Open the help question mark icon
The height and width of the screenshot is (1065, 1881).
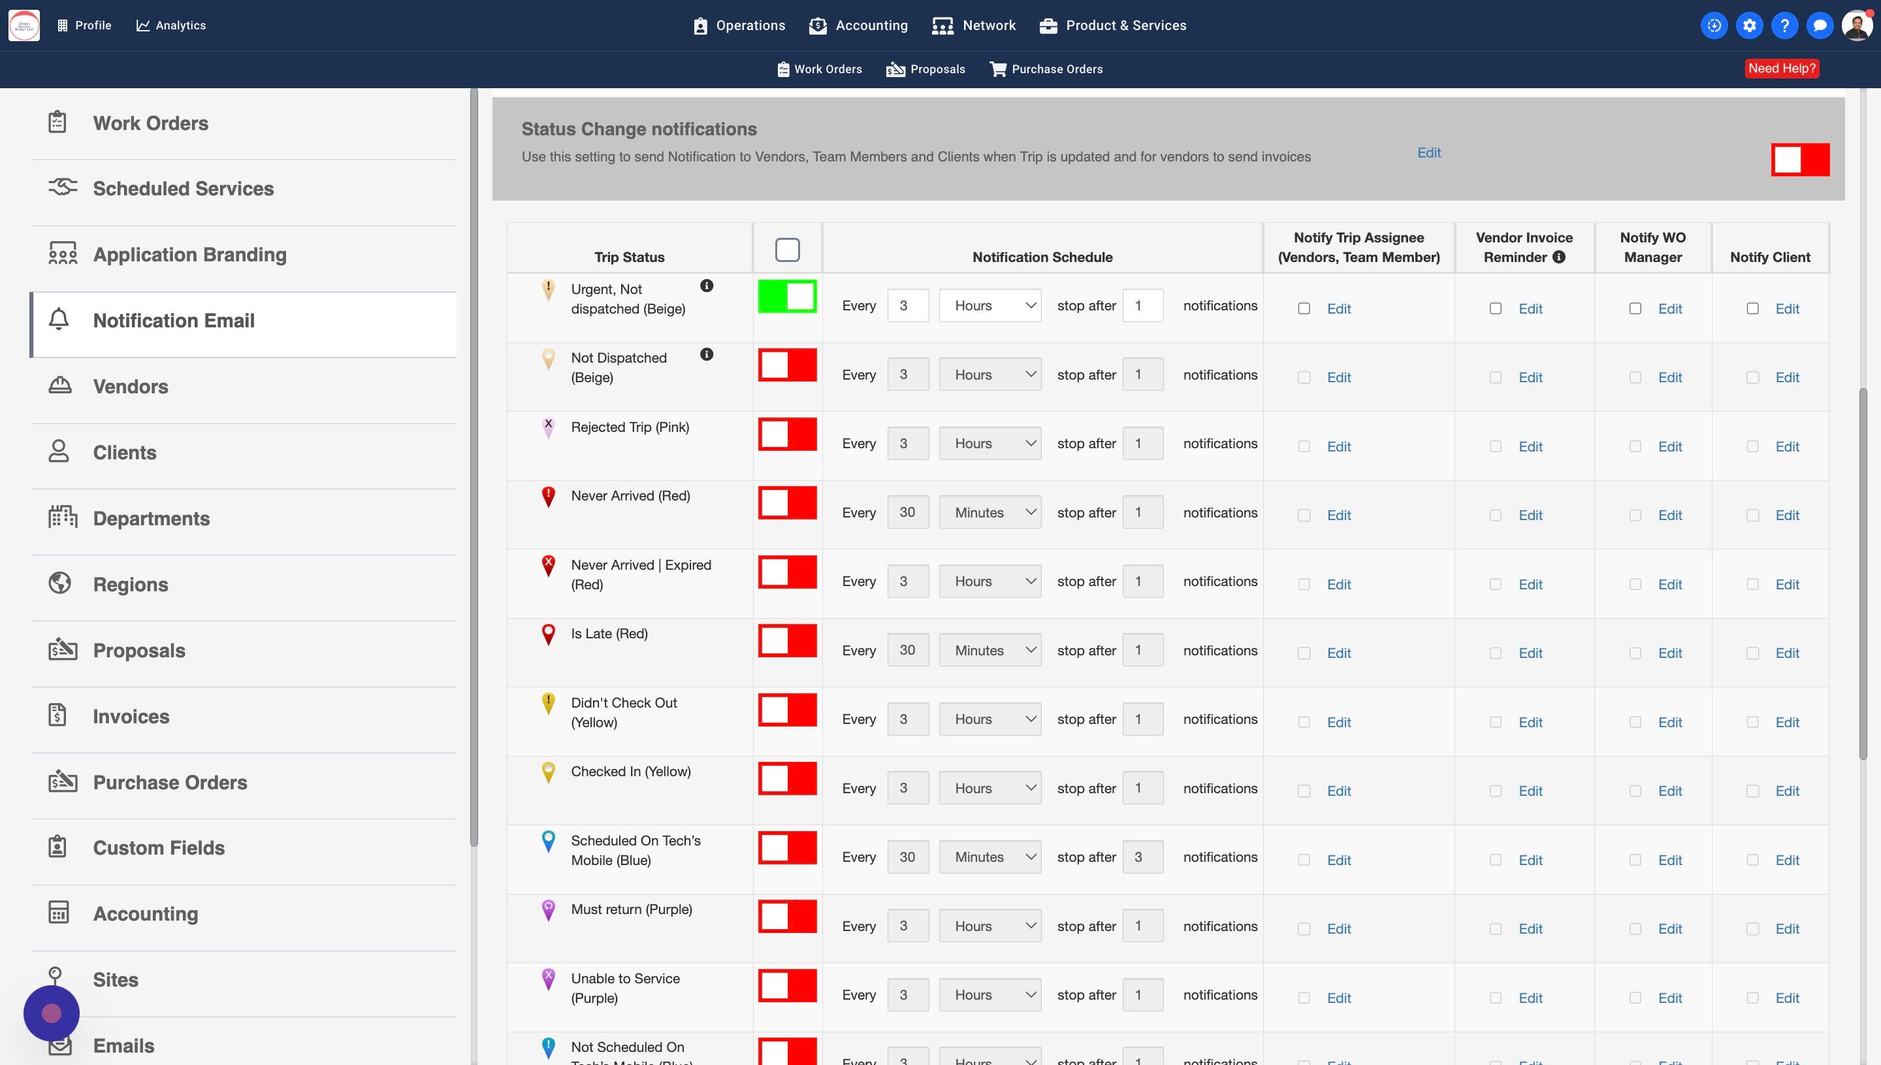click(1784, 25)
